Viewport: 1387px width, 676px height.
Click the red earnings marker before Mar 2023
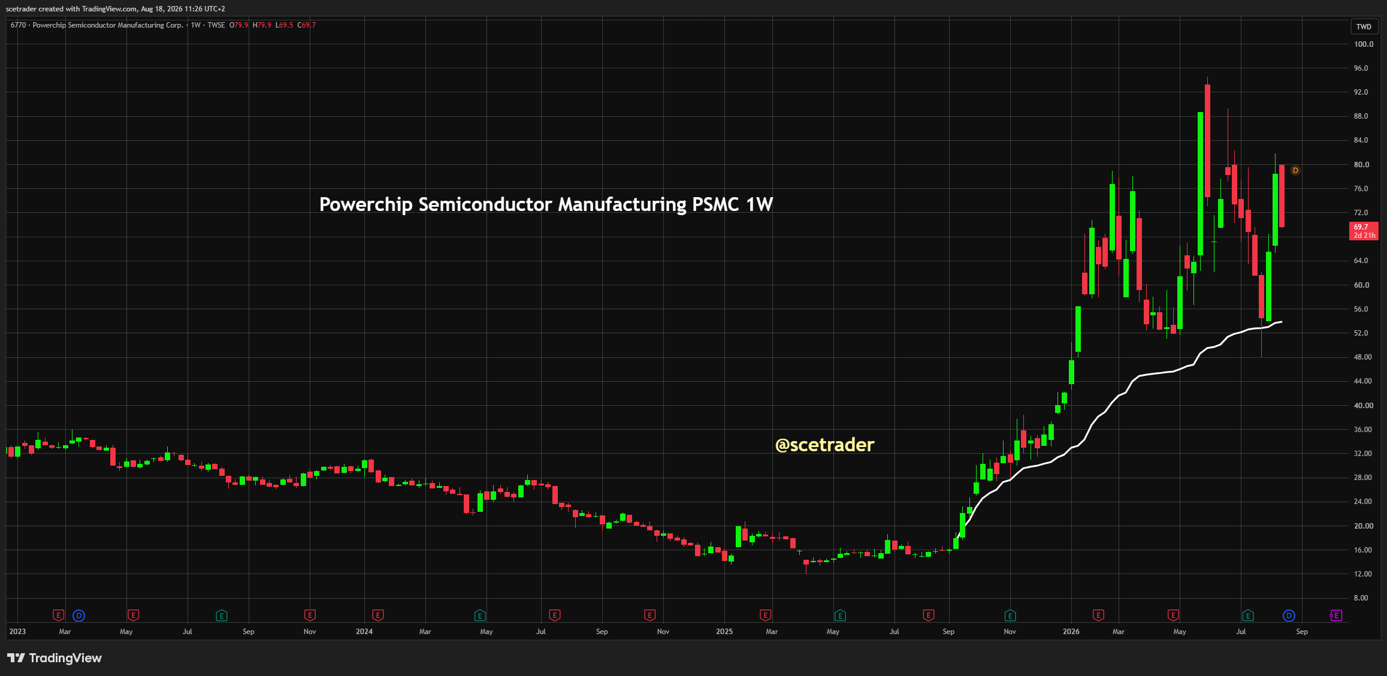[58, 615]
